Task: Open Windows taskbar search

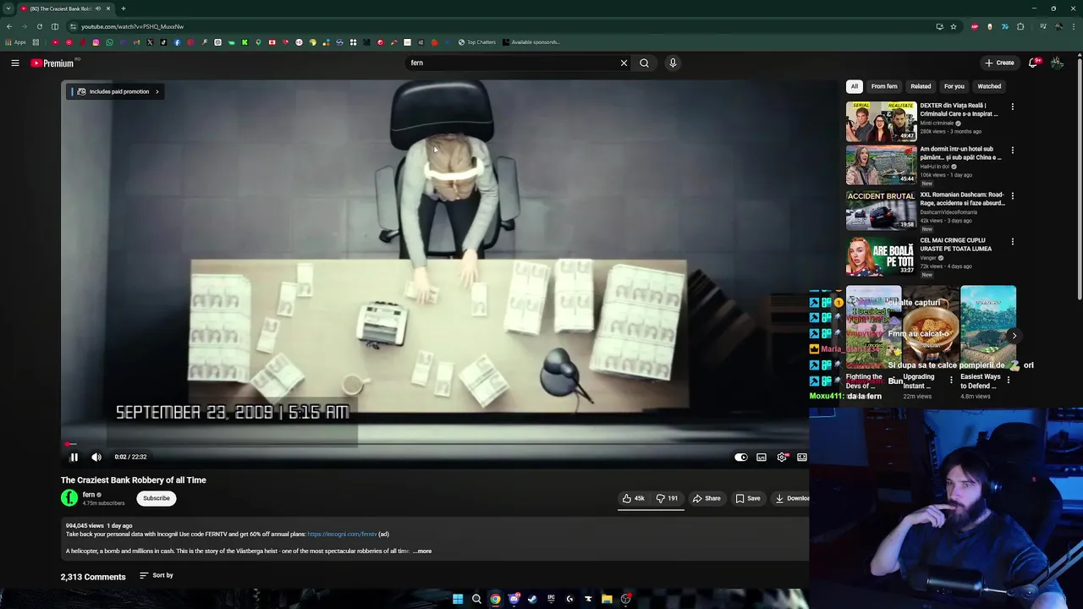Action: coord(476,599)
